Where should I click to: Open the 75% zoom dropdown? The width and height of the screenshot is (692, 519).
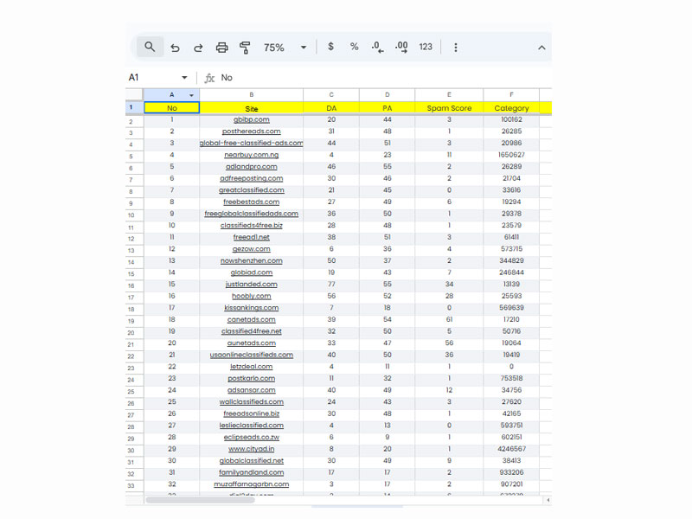(x=285, y=48)
